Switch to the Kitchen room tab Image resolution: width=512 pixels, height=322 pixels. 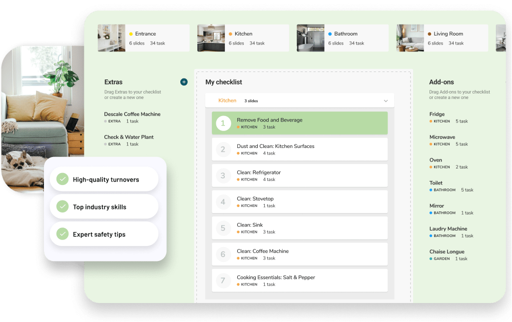[x=242, y=37]
